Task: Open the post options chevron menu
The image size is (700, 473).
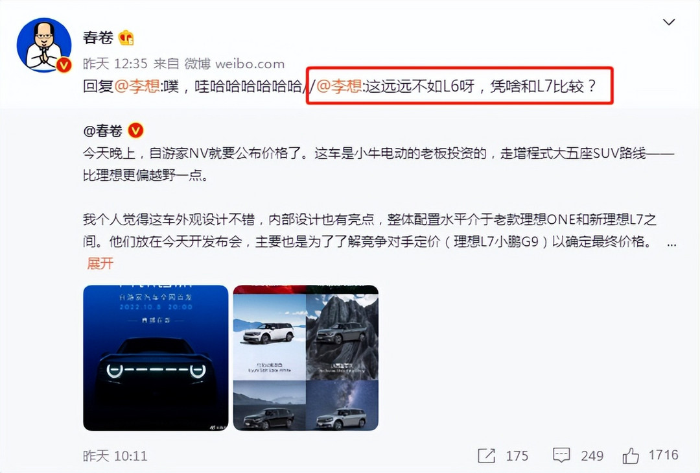Action: (x=668, y=22)
